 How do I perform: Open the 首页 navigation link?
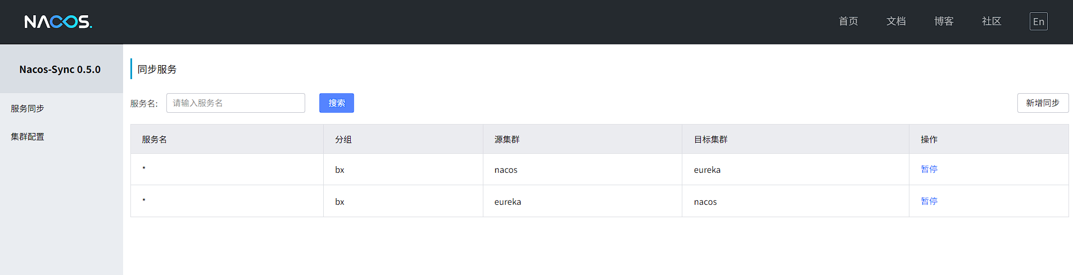click(848, 21)
